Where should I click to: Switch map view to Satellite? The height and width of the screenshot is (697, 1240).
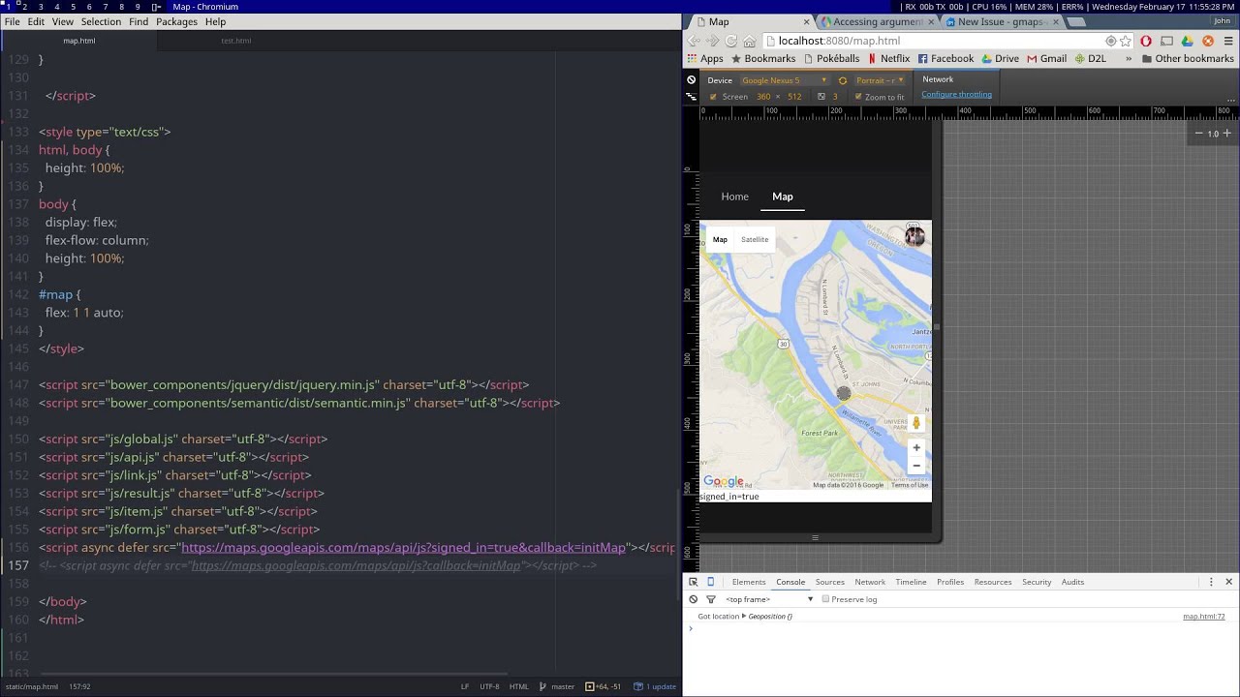point(755,240)
